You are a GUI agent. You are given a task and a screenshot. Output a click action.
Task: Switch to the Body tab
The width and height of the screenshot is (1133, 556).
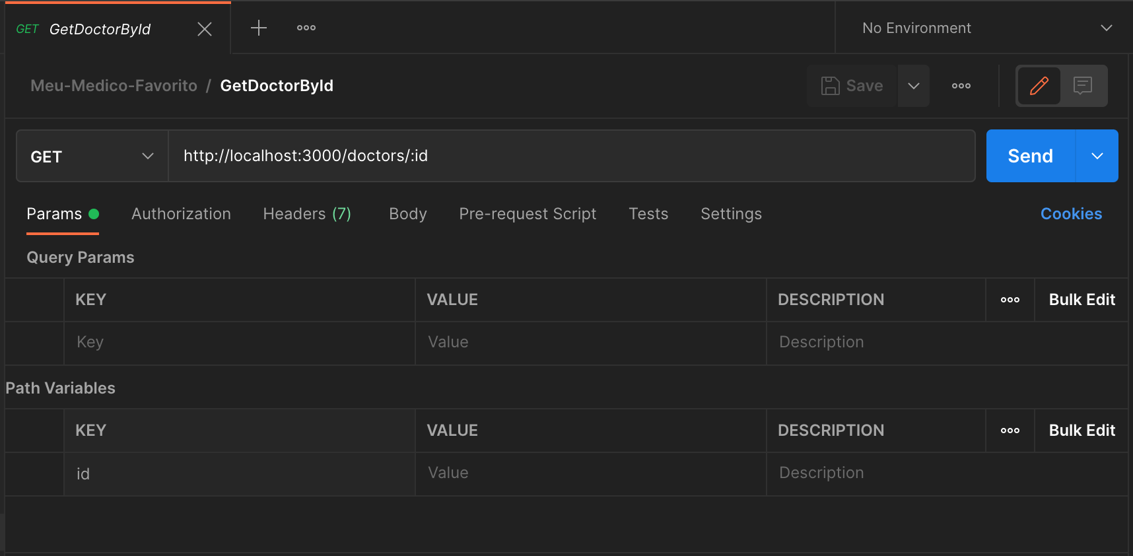click(x=408, y=214)
